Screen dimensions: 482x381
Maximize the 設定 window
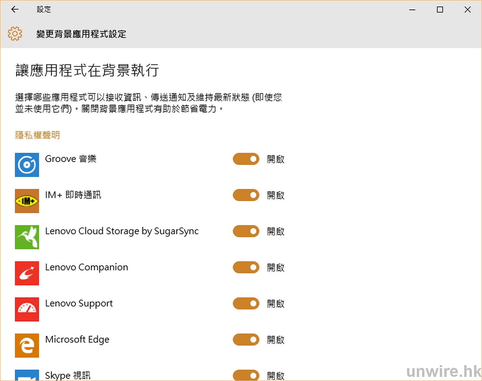pyautogui.click(x=440, y=10)
